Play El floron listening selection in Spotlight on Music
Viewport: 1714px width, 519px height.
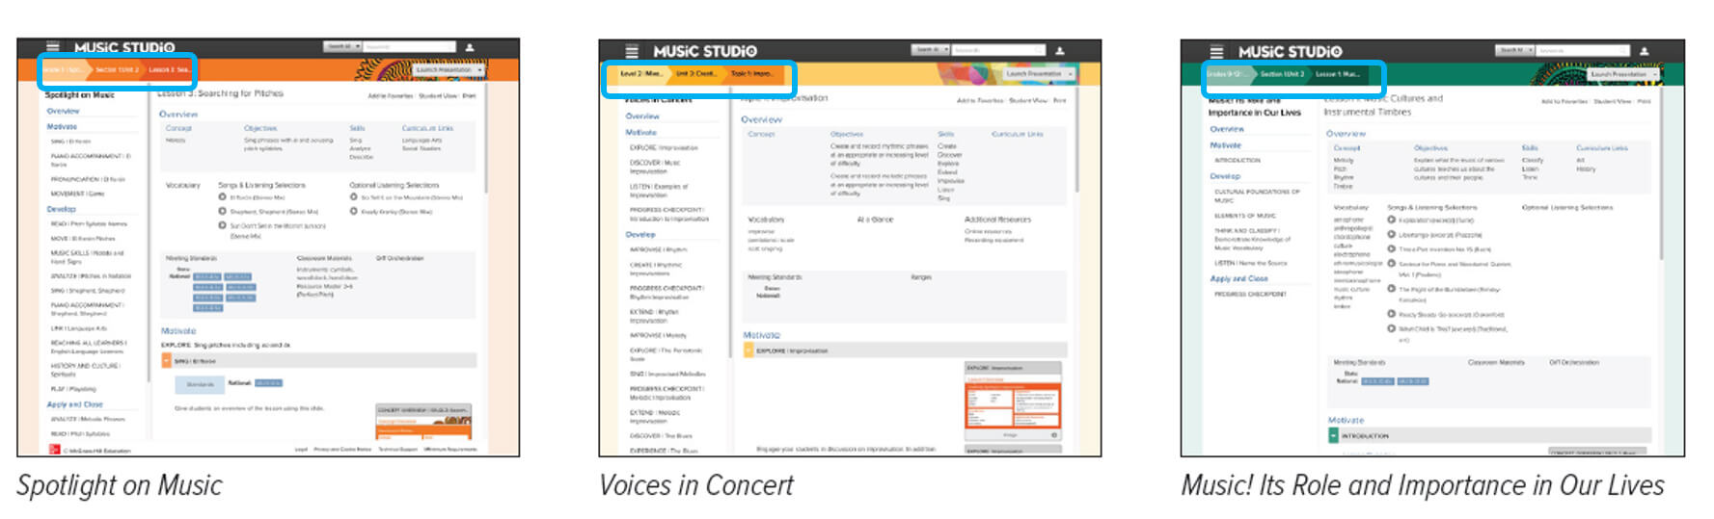tap(222, 197)
